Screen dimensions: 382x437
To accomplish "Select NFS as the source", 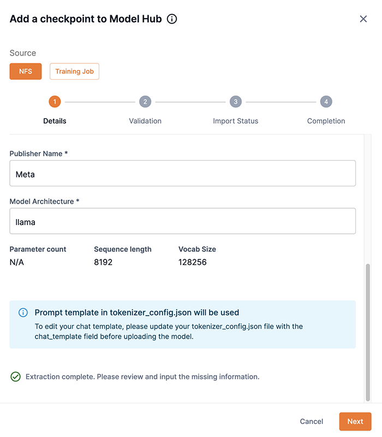I will [26, 72].
